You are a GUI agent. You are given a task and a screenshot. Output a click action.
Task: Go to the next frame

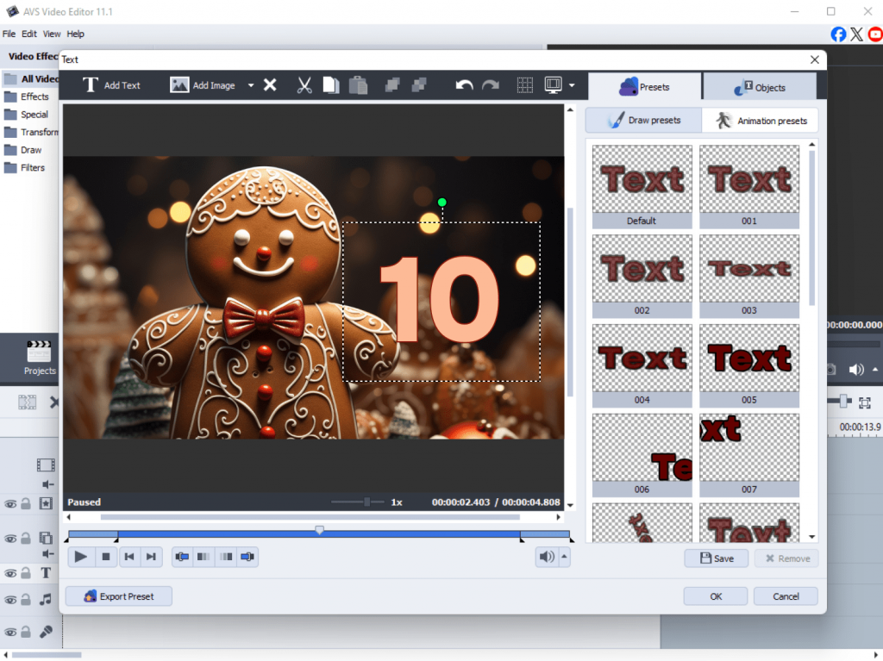(x=151, y=557)
